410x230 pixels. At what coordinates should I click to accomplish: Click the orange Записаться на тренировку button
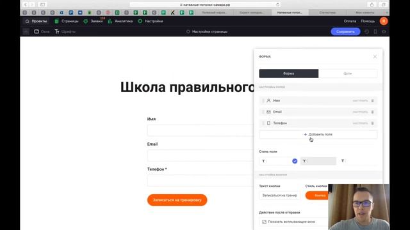[177, 200]
